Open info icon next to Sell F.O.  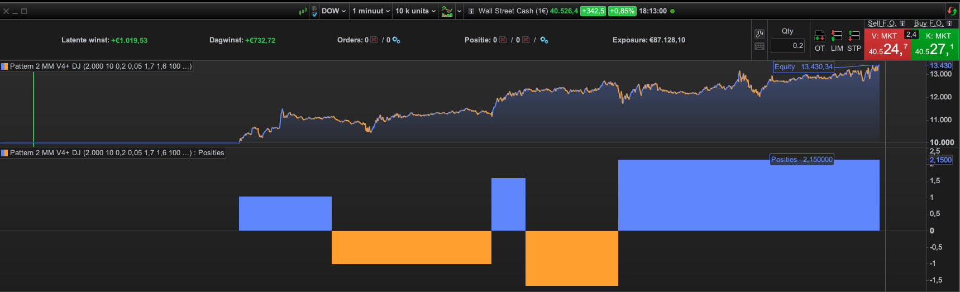(x=902, y=23)
